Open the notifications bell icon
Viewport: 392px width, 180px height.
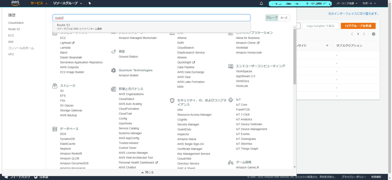point(261,3)
